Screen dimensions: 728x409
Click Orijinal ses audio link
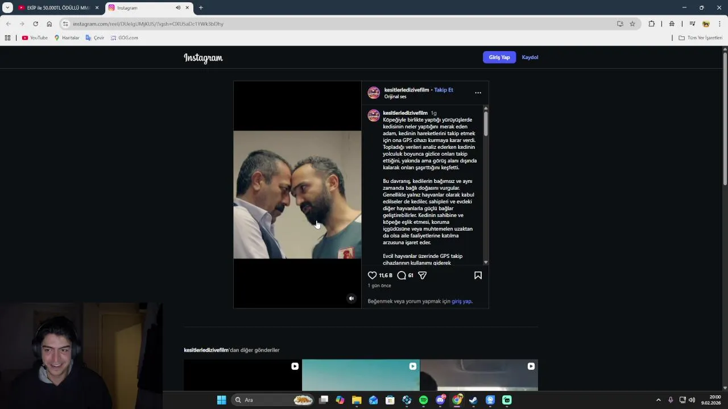pyautogui.click(x=395, y=97)
